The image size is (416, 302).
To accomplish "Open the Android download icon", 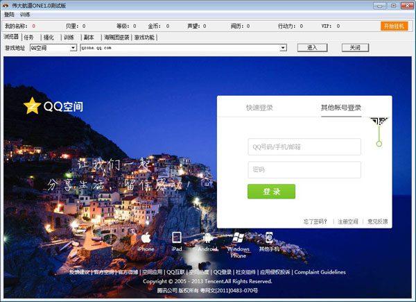I will click(x=207, y=237).
